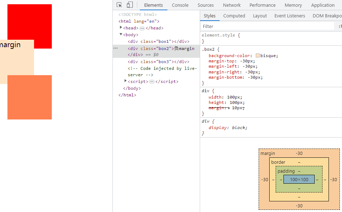Switch to the Memory panel
Viewport: 342px width, 212px height.
coord(293,5)
